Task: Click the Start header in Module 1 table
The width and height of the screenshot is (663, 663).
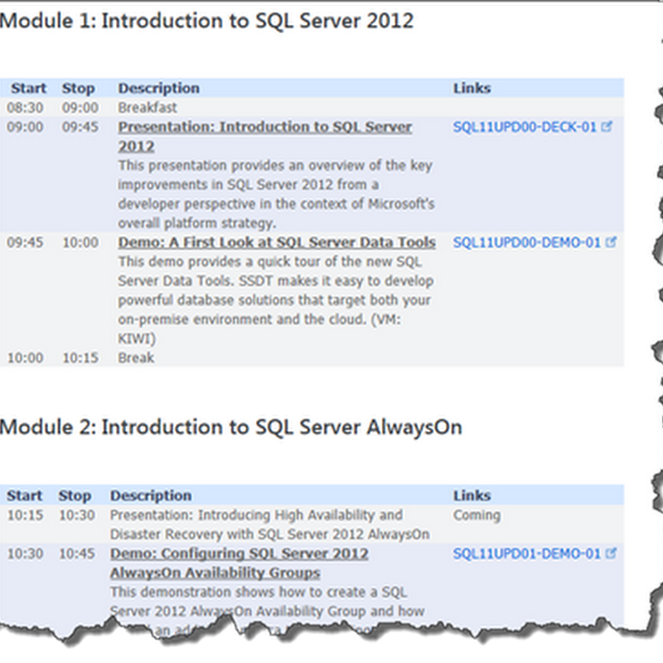Action: (28, 88)
